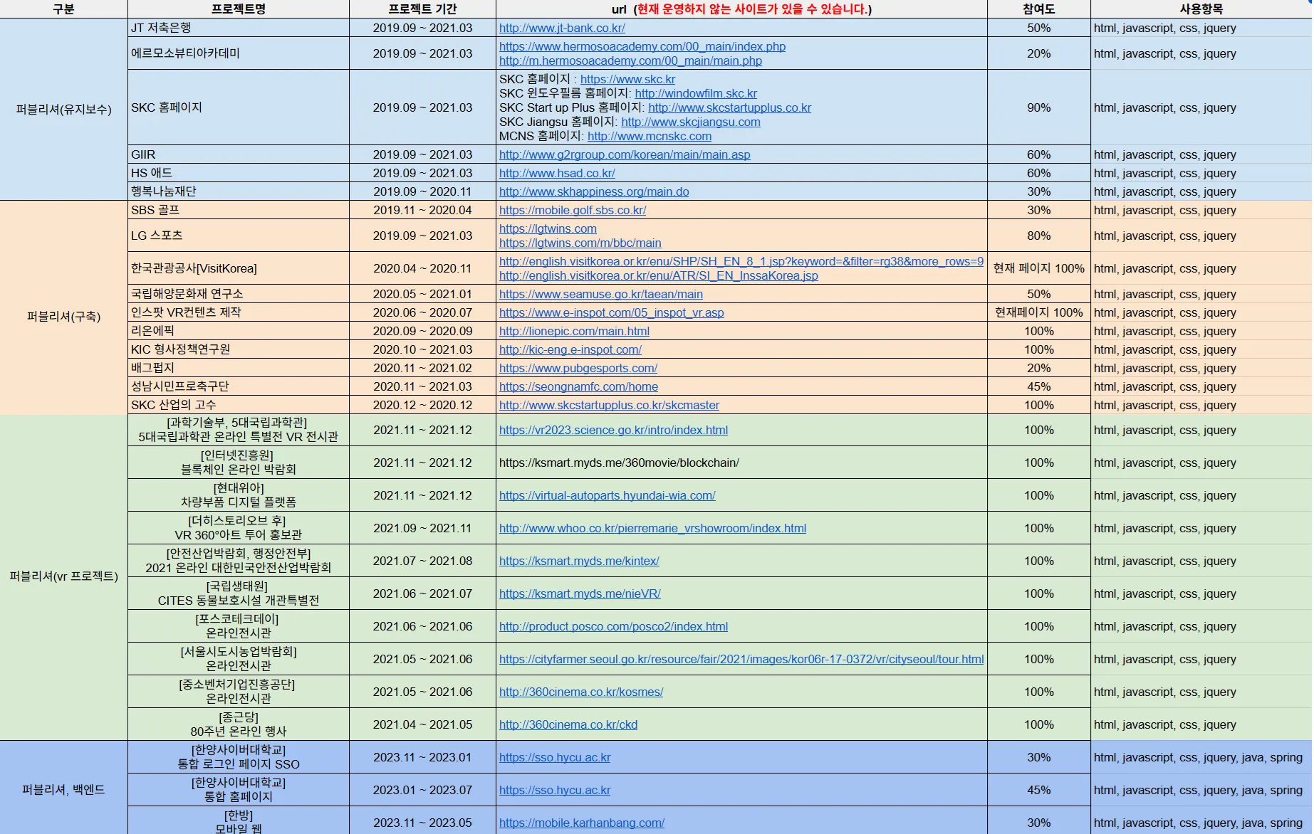
Task: Open the www.pubgesports.com link
Action: click(578, 369)
